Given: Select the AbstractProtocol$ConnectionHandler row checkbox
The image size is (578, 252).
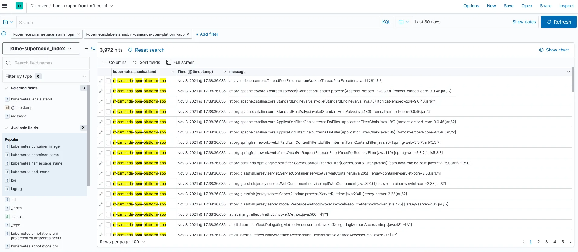Looking at the screenshot, I should [108, 91].
